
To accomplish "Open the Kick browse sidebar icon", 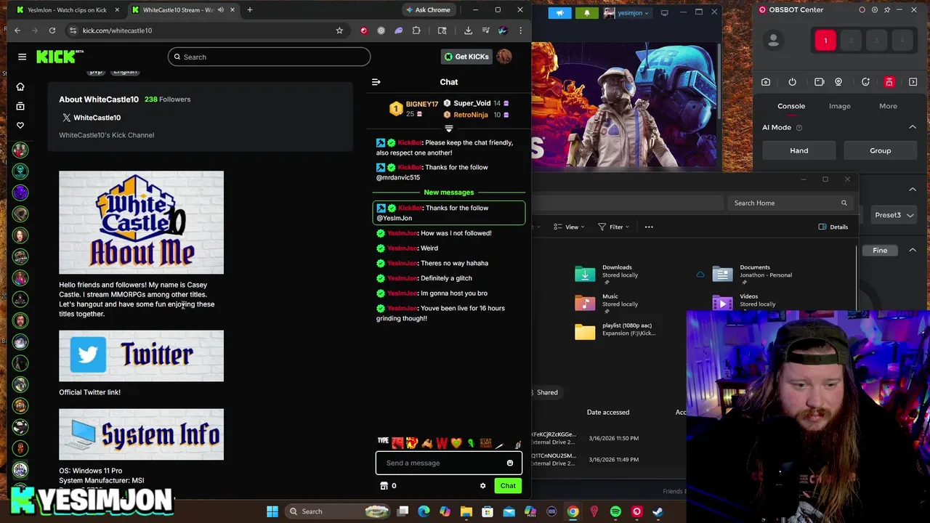I will point(20,106).
